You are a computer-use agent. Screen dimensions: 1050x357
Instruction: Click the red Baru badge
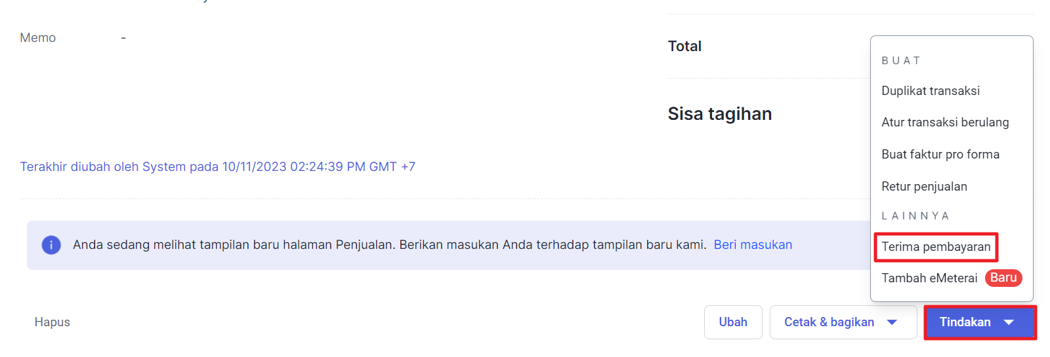tap(1003, 278)
